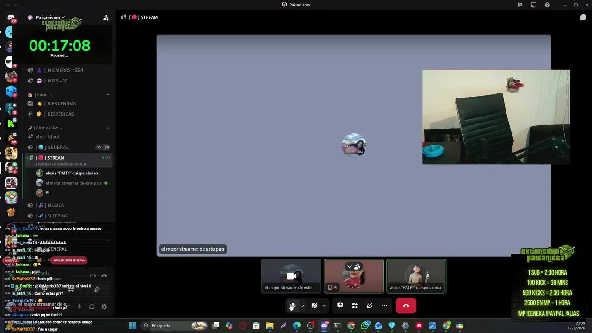The image size is (592, 333).
Task: Open the DESPEDIDAS channel
Action: [x=68, y=114]
